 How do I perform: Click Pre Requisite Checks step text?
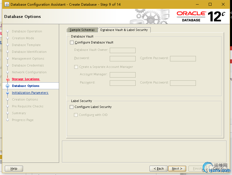(28, 106)
